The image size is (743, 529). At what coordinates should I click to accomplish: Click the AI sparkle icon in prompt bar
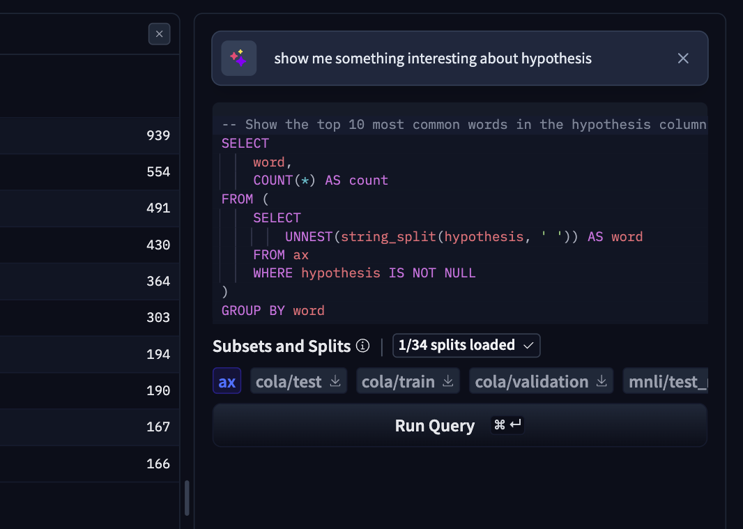pyautogui.click(x=238, y=58)
